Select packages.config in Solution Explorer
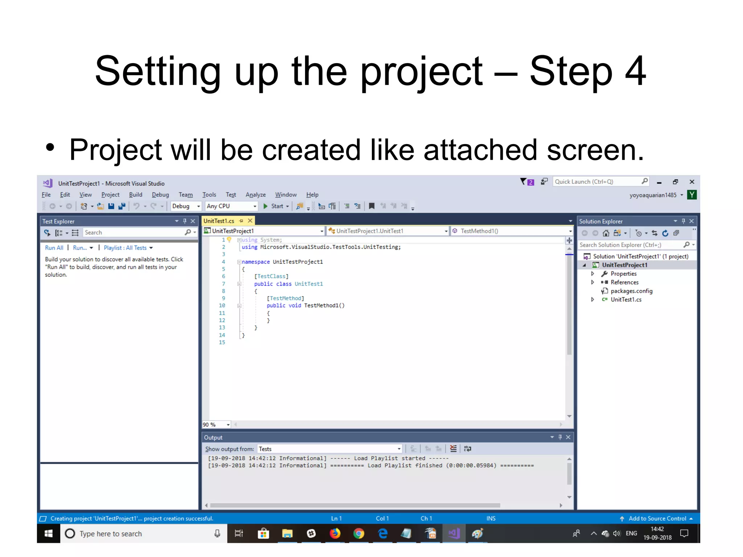Viewport: 743px width, 557px height. 631,291
